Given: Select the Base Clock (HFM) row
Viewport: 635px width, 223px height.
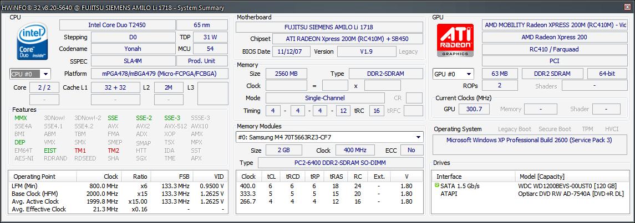Looking at the screenshot, I should click(x=118, y=194).
